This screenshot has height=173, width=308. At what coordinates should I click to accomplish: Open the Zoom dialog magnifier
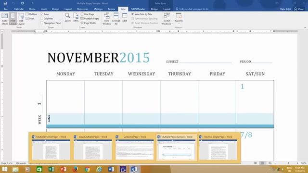point(67,17)
